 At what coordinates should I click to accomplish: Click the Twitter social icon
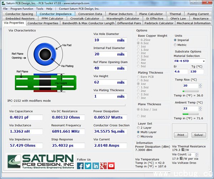pyautogui.click(x=88, y=165)
